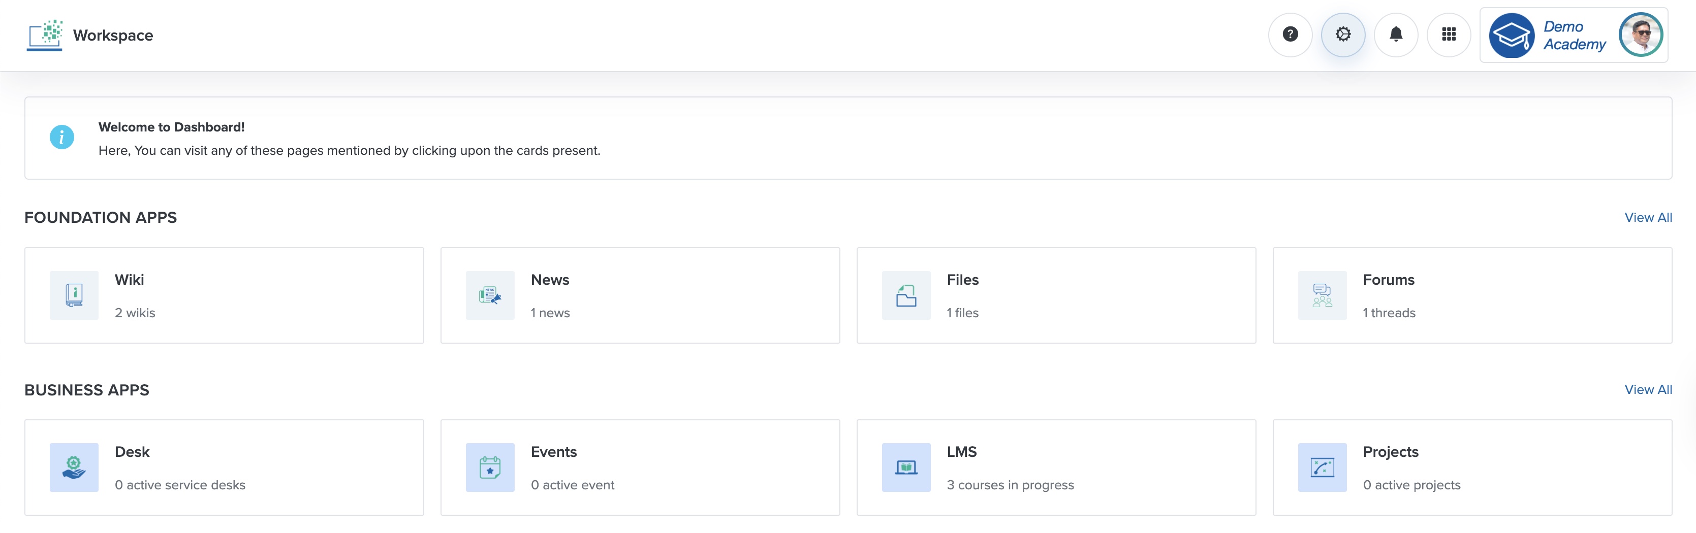Image resolution: width=1696 pixels, height=533 pixels.
Task: Open the help icon in the top bar
Action: click(x=1291, y=35)
